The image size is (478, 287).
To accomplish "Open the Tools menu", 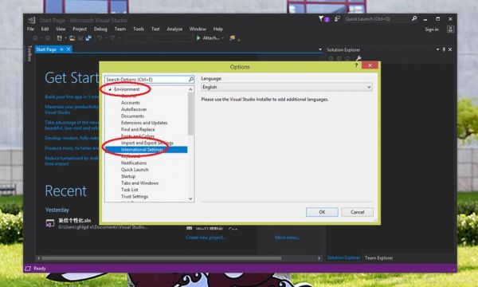I will click(x=139, y=29).
